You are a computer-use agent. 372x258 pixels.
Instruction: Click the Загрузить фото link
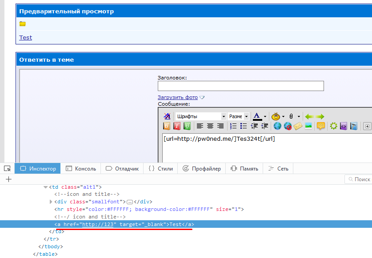pyautogui.click(x=178, y=97)
